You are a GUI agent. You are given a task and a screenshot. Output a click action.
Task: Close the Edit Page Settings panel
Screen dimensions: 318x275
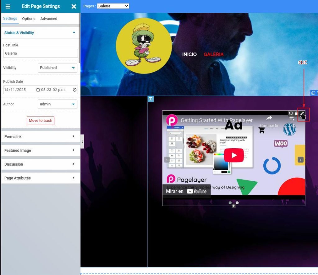click(74, 7)
